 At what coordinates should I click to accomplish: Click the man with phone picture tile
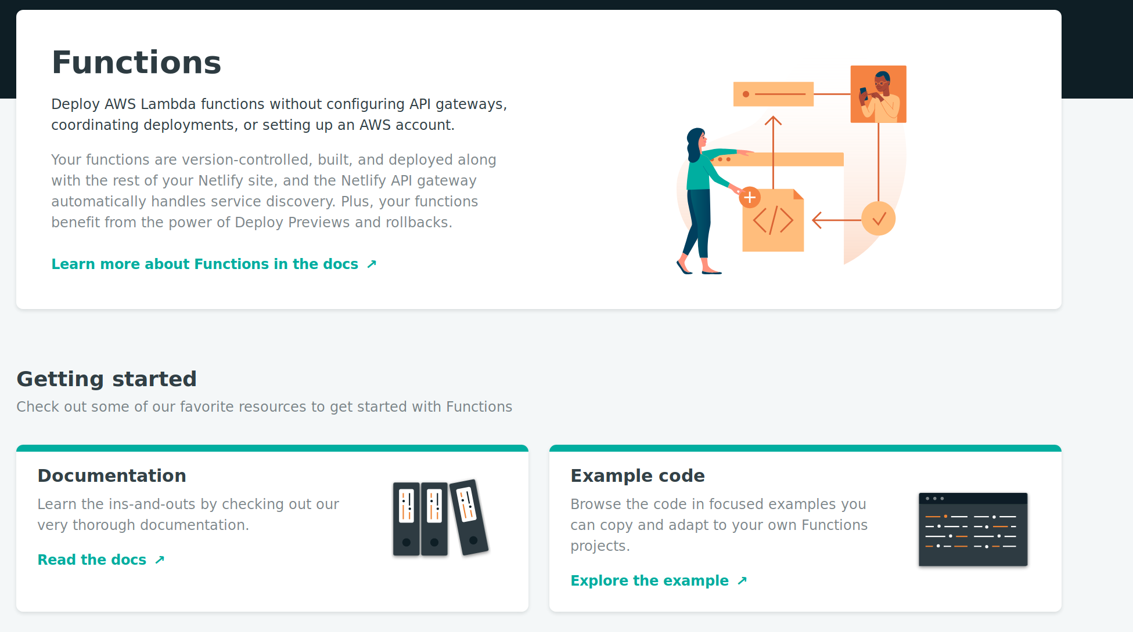(x=878, y=94)
